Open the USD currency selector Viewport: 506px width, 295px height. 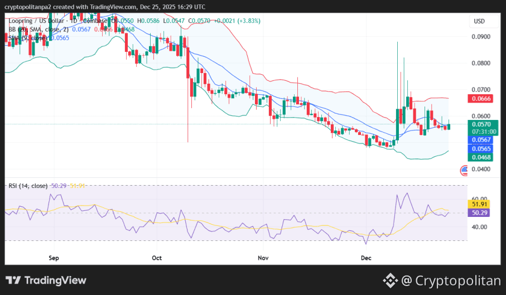click(x=483, y=22)
